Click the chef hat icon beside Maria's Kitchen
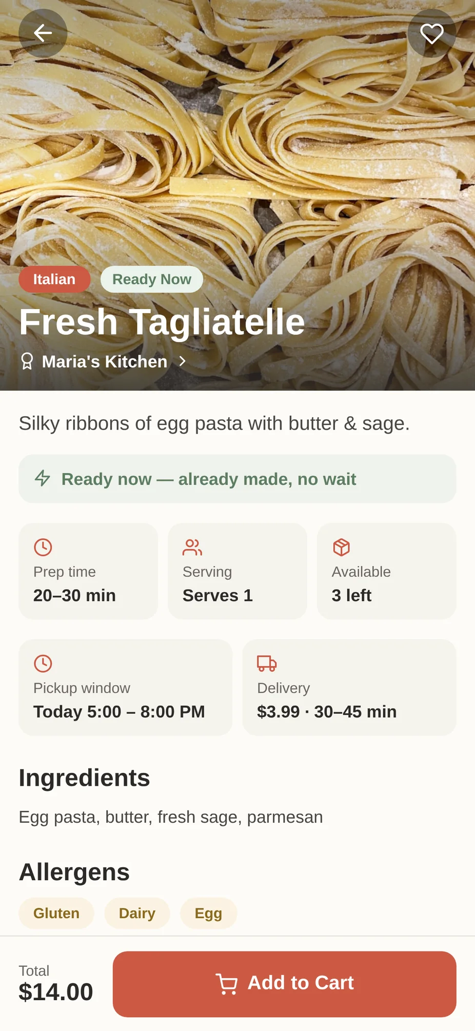 coord(27,361)
